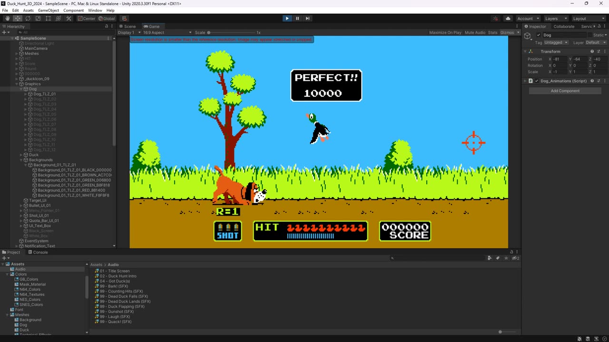Open Transform component help reference
The width and height of the screenshot is (609, 342).
[x=592, y=51]
